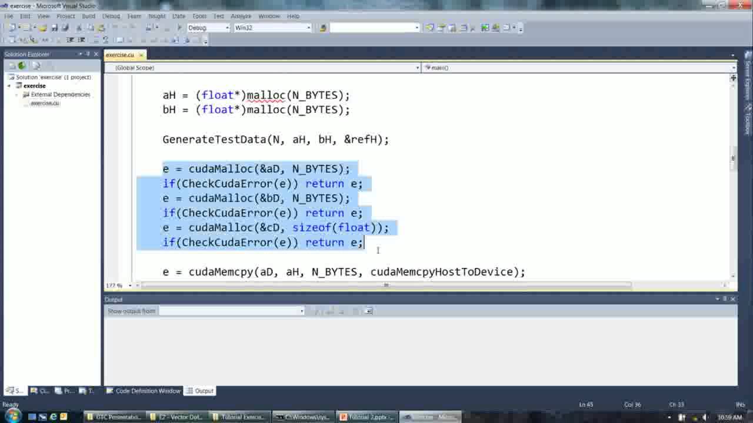
Task: Open the Debug menu
Action: click(x=111, y=16)
